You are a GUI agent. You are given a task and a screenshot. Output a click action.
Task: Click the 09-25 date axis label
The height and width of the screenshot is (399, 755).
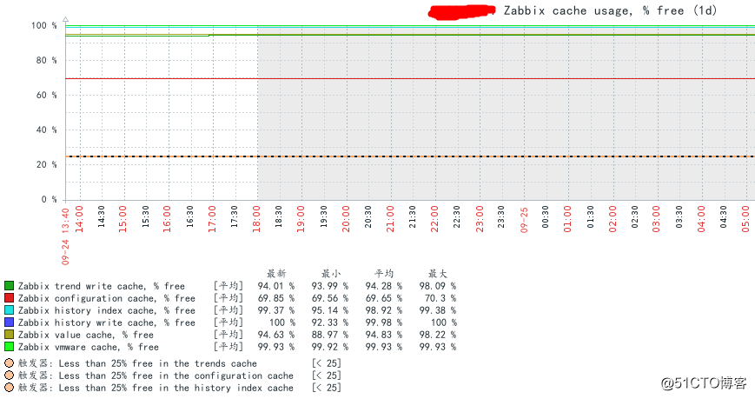[525, 220]
